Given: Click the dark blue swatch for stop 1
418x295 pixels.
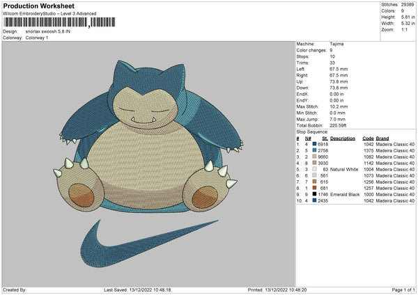Looking at the screenshot, I should coord(314,144).
